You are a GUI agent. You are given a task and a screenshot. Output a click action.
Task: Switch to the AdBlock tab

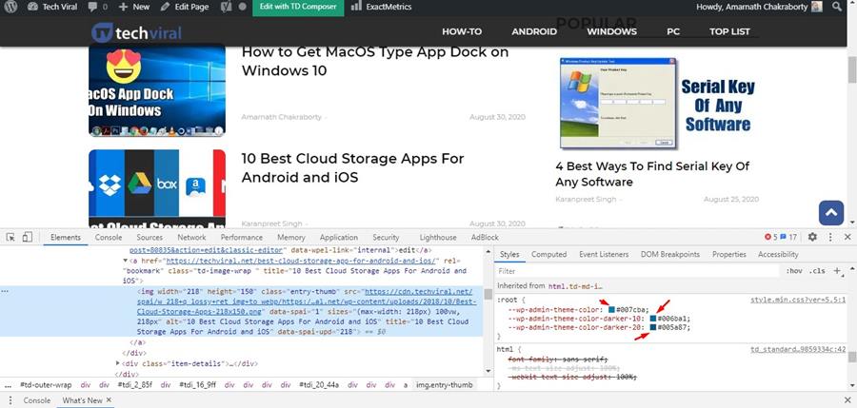(485, 238)
